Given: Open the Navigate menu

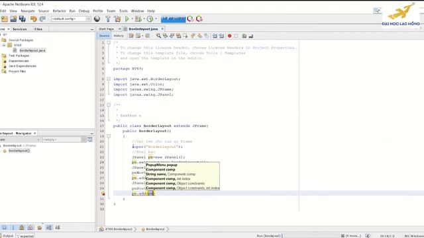Looking at the screenshot, I should (x=28, y=11).
